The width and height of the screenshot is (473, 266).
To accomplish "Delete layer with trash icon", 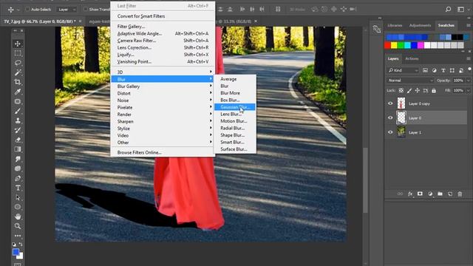I will coord(460,194).
